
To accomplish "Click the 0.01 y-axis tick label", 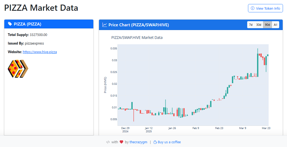I will (x=114, y=107).
